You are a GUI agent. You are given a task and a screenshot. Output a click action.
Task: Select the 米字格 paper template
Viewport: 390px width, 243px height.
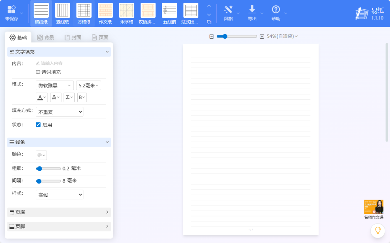tap(126, 13)
